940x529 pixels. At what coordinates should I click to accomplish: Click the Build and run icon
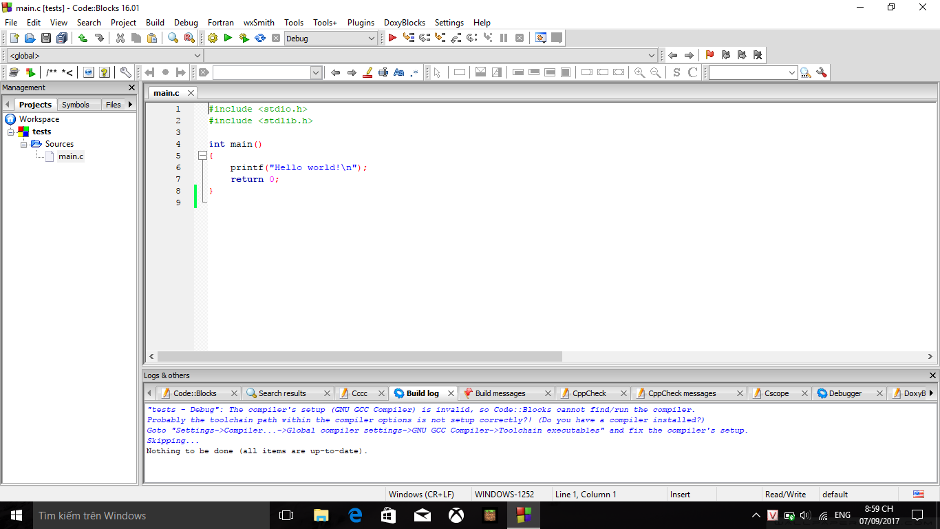click(244, 39)
